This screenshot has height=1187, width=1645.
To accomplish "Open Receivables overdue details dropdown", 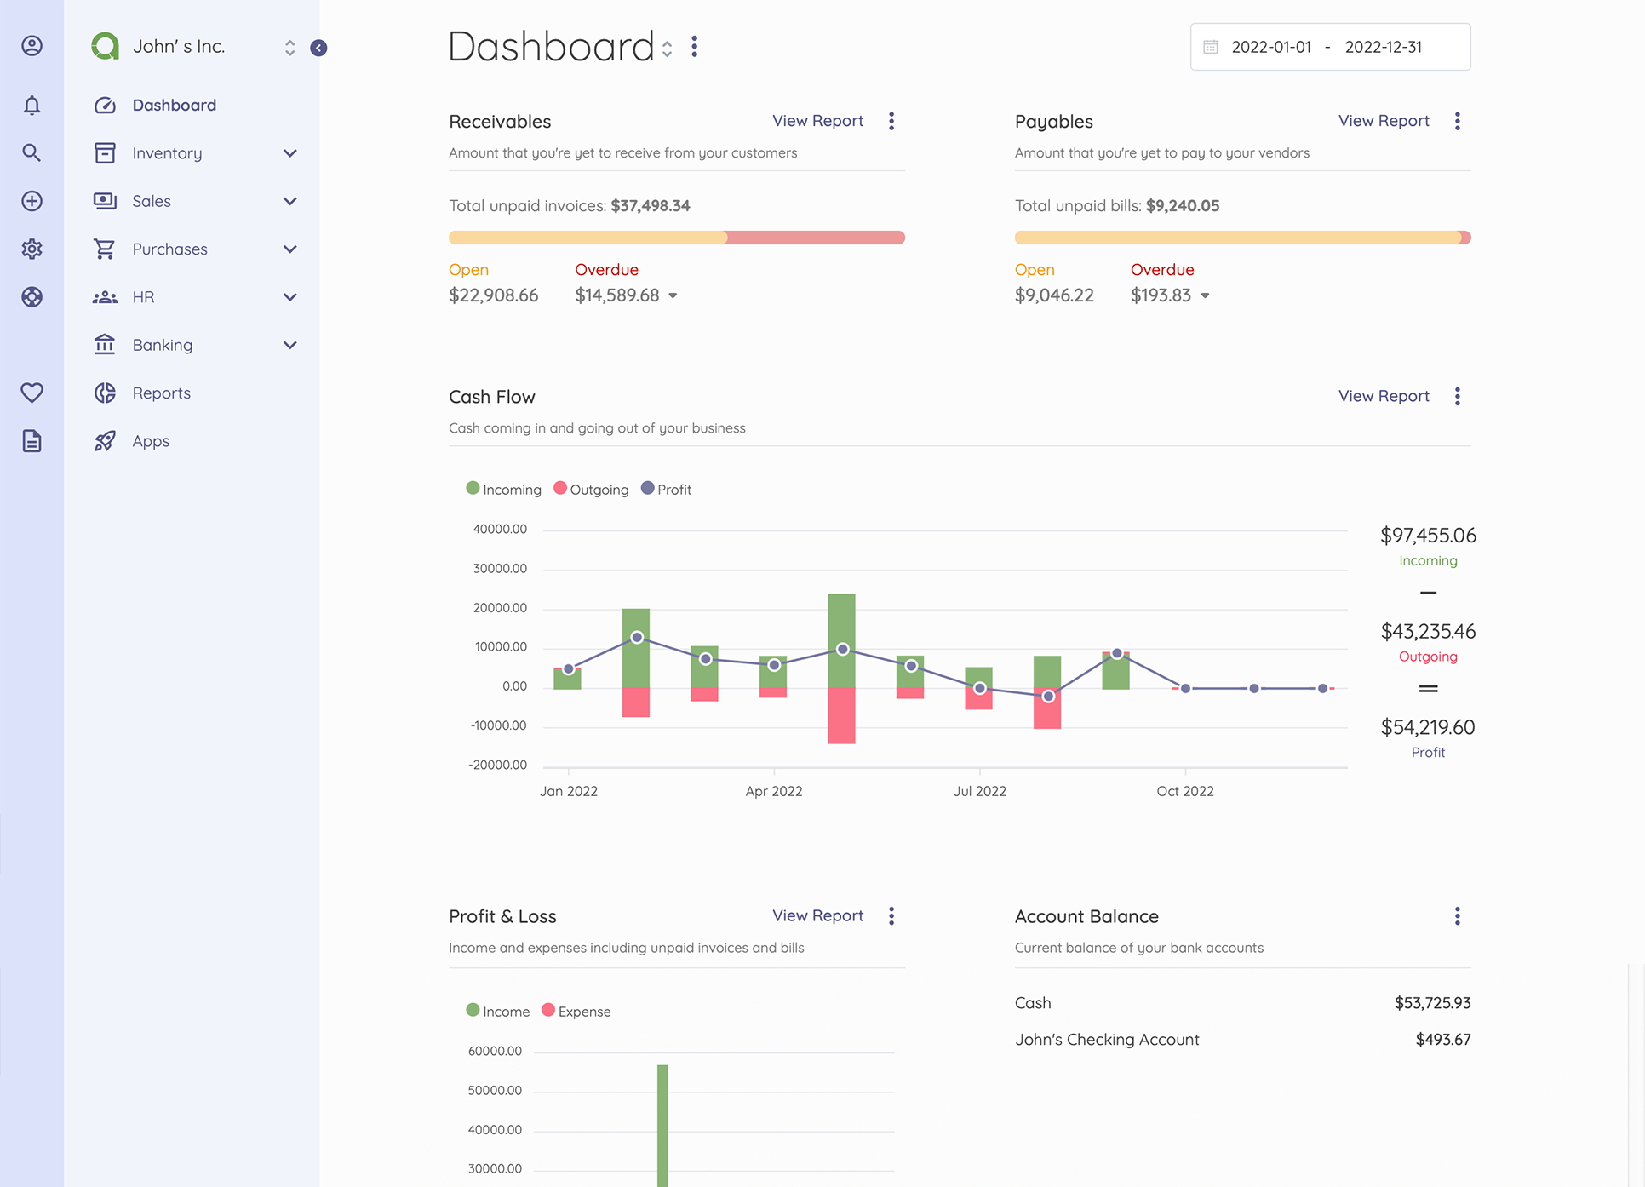I will [674, 296].
